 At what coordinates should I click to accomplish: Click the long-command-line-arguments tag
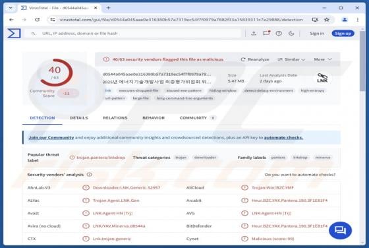click(184, 98)
